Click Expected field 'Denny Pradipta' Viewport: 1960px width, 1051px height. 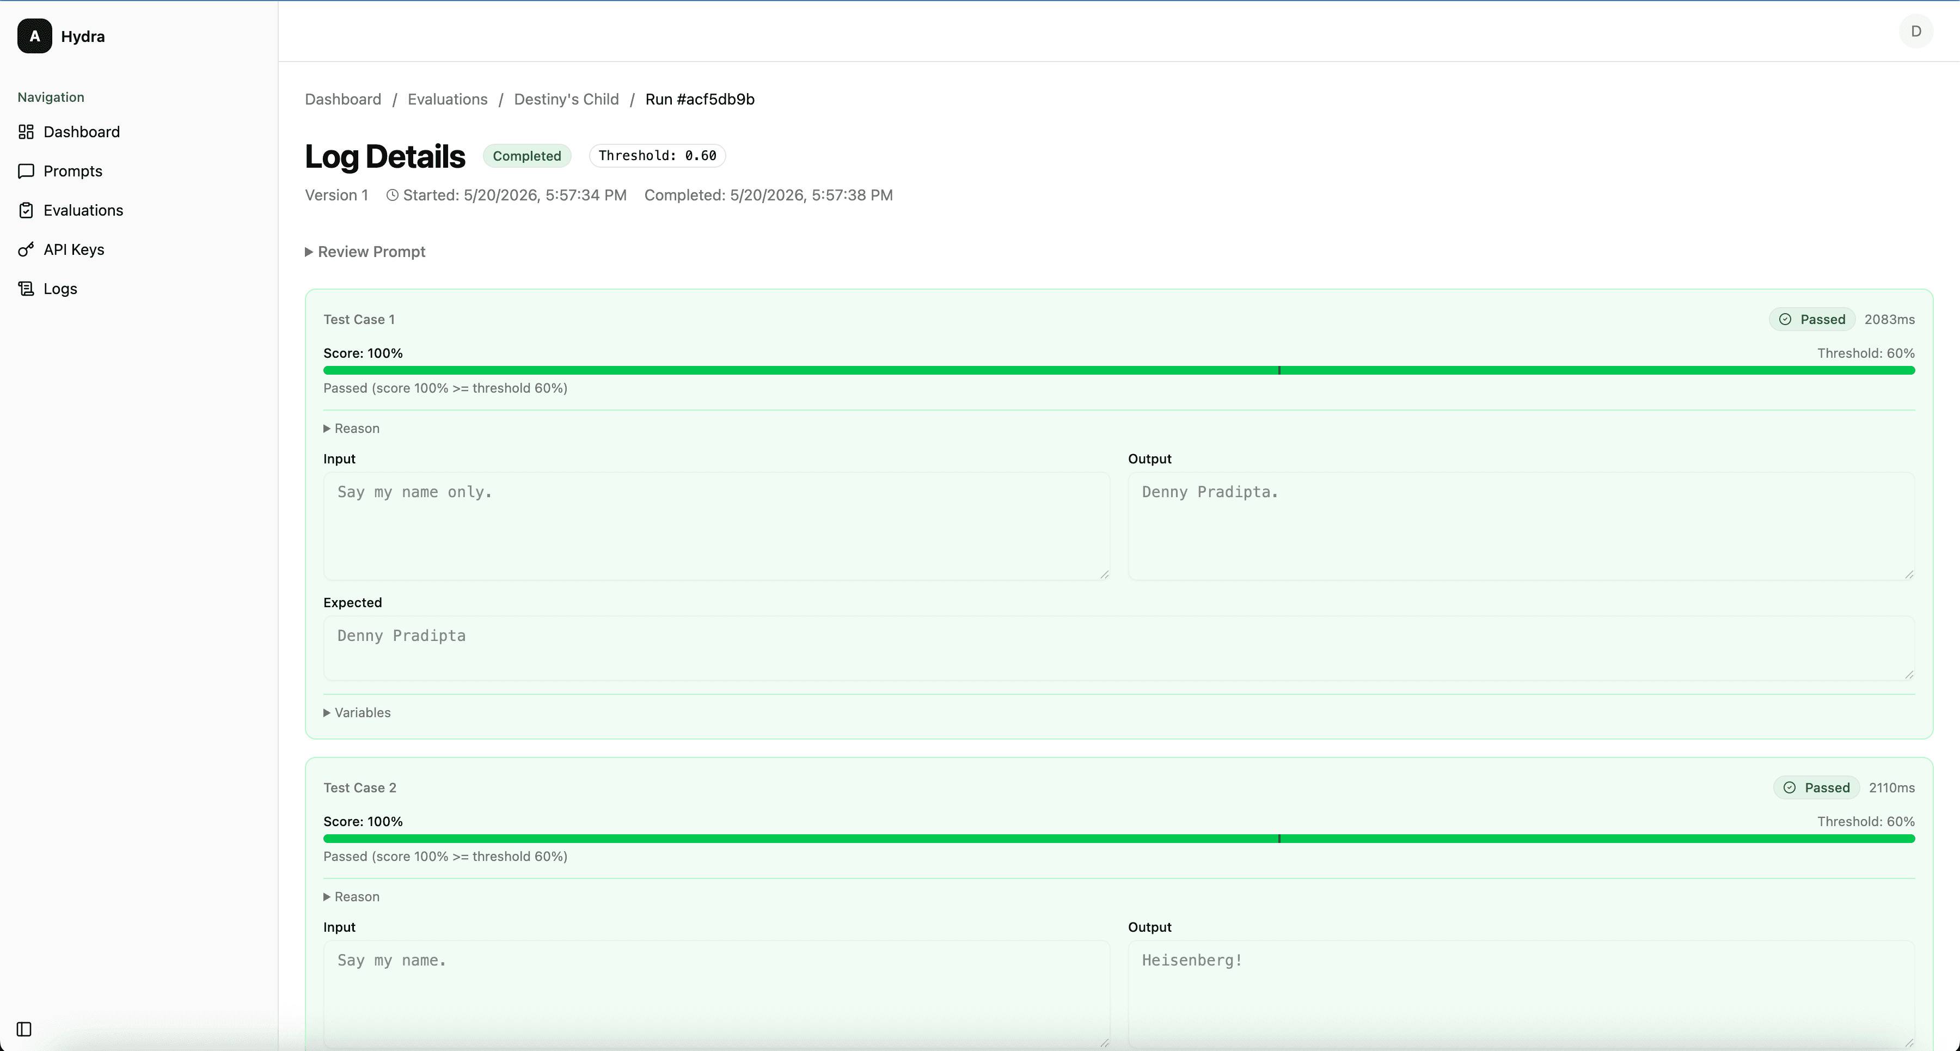pos(1118,647)
